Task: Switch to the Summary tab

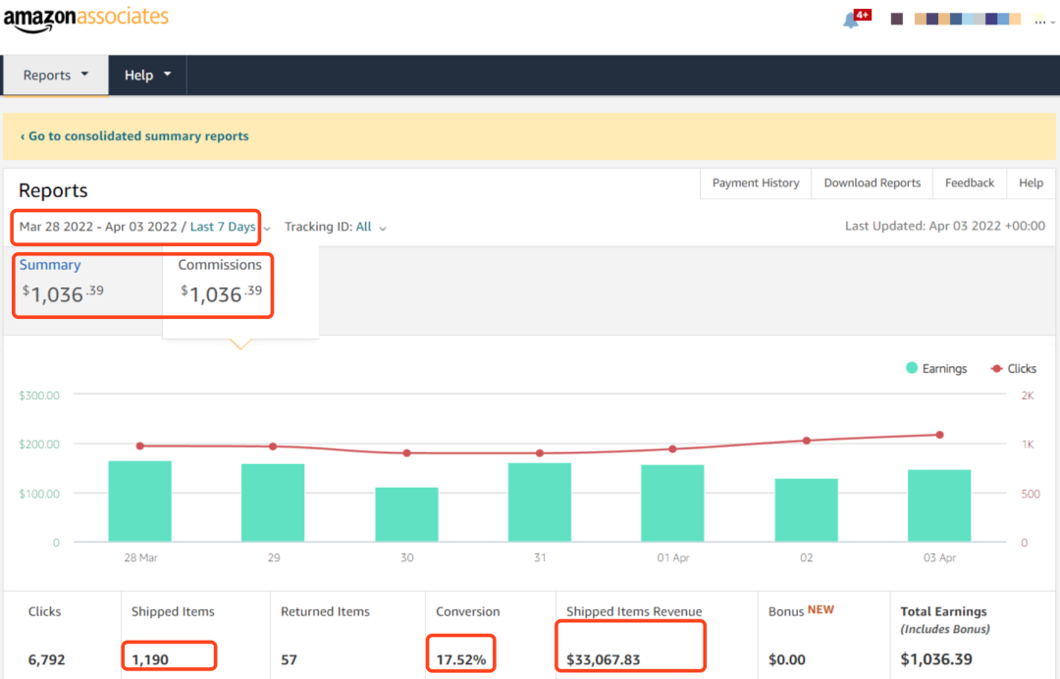Action: [50, 265]
